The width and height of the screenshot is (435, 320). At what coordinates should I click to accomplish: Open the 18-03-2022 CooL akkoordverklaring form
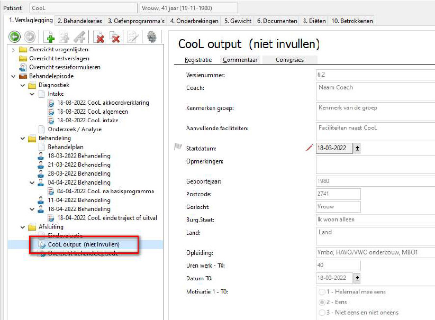[103, 103]
